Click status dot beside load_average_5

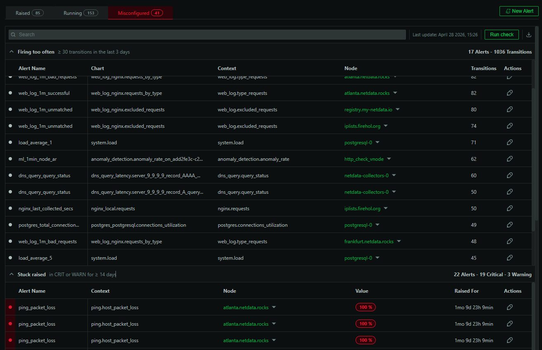pos(10,258)
